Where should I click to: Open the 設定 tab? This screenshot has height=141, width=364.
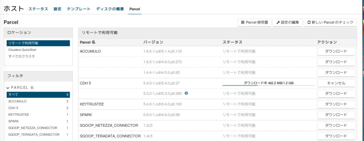57,9
